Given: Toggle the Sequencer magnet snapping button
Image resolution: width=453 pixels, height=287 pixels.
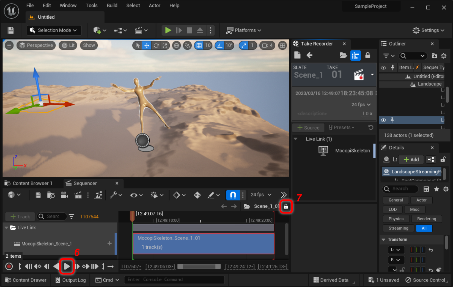Looking at the screenshot, I should 233,195.
